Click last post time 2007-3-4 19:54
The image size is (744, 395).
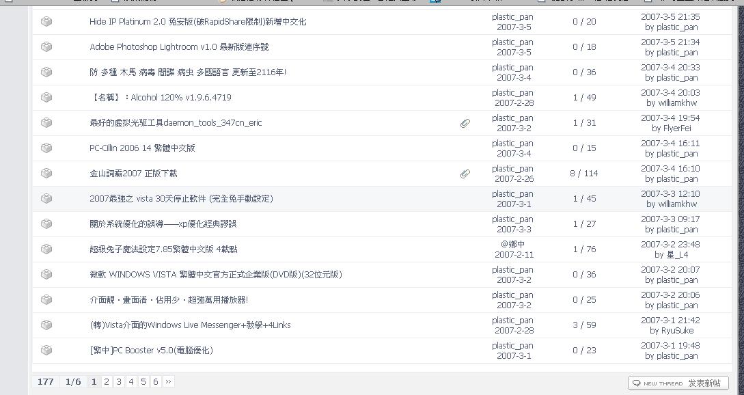tap(670, 118)
